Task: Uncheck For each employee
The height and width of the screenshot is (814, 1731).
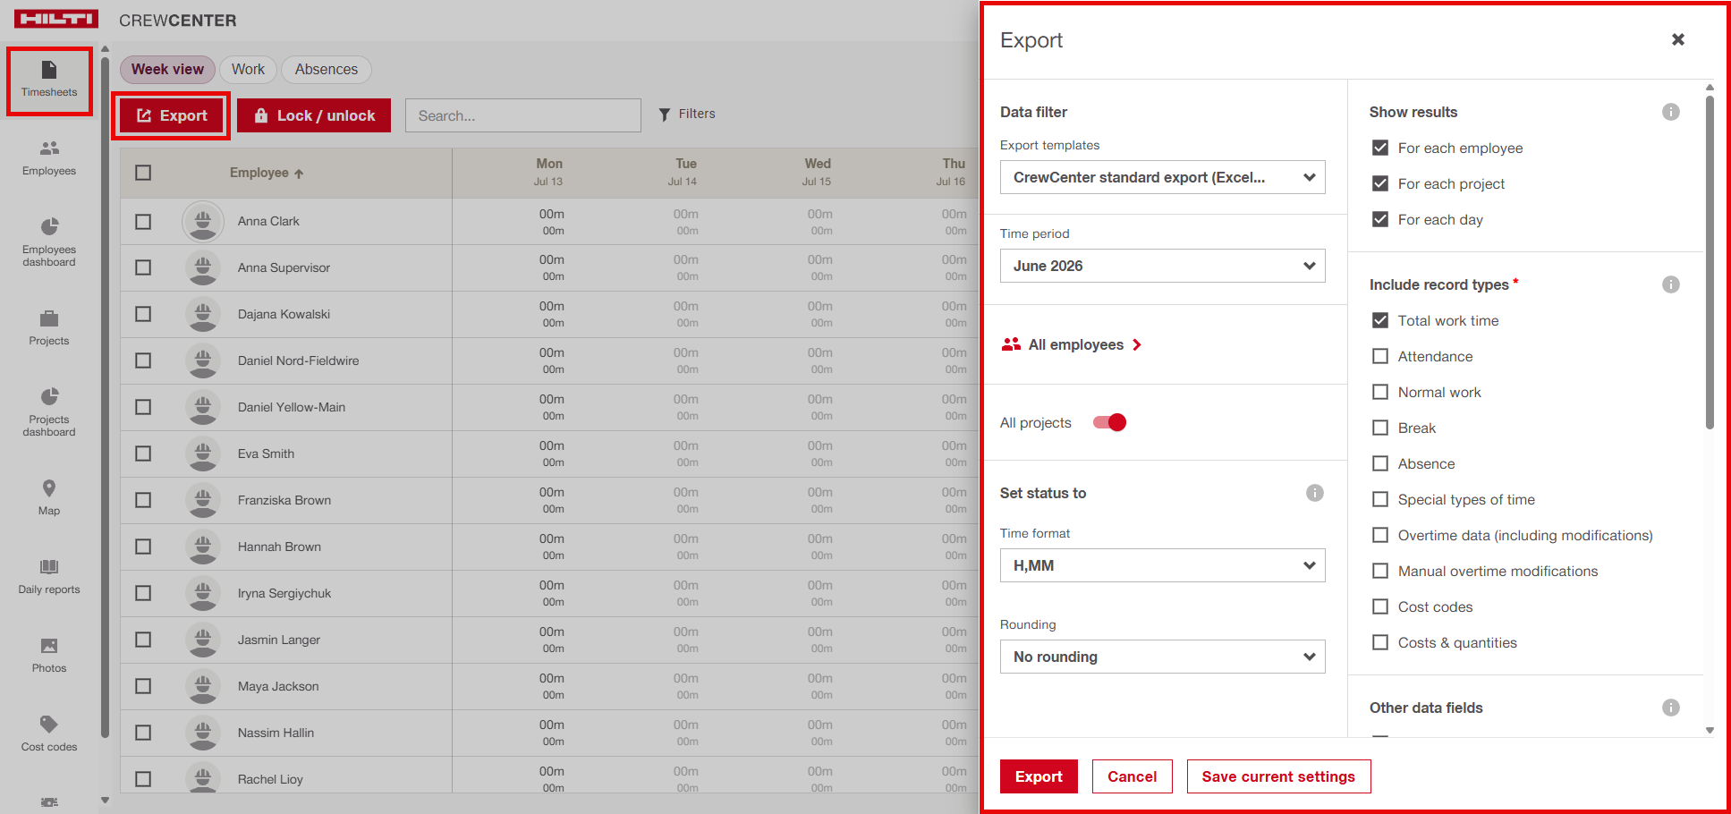Action: click(x=1380, y=148)
